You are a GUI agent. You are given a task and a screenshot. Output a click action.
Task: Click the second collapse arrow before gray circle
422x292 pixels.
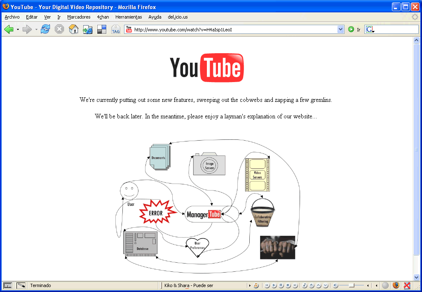tap(376, 285)
